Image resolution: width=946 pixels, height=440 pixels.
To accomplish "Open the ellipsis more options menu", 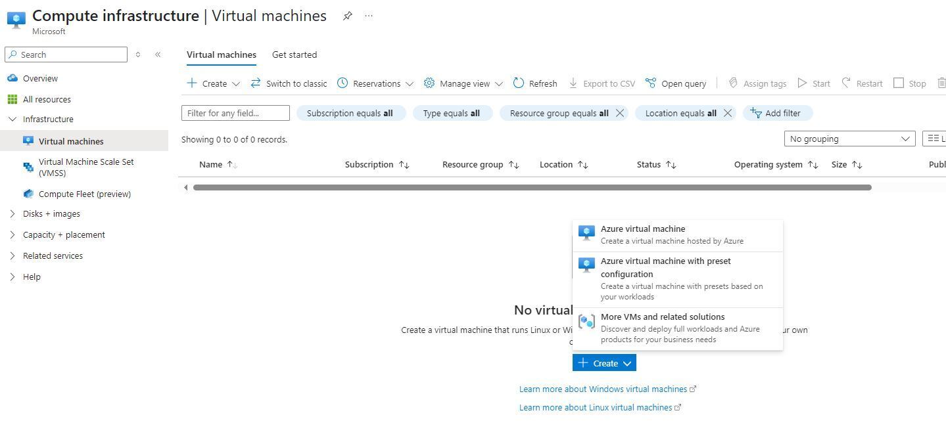I will [369, 16].
